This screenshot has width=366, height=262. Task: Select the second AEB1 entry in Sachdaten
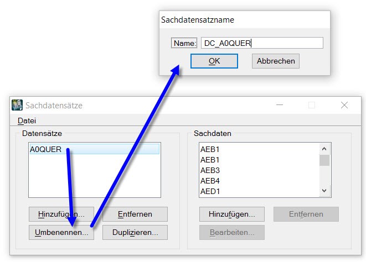(259, 160)
